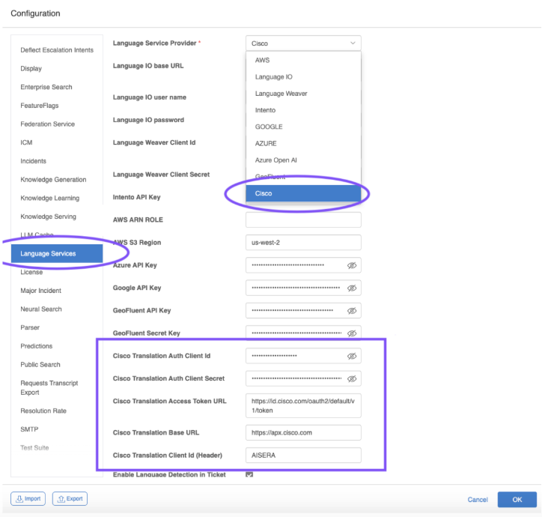Open the Parser section
The height and width of the screenshot is (517, 542).
57,327
